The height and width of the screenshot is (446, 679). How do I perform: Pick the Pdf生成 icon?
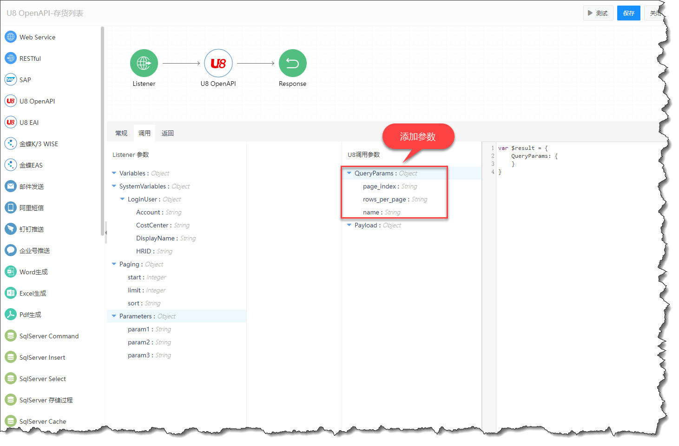11,314
